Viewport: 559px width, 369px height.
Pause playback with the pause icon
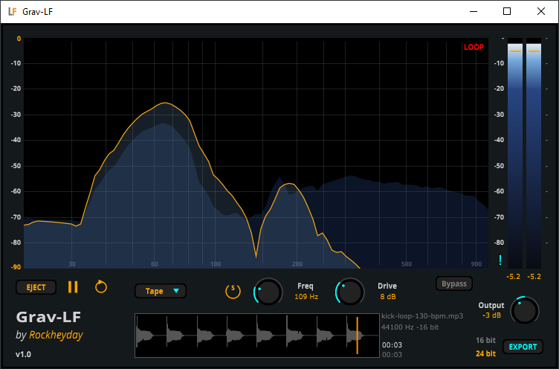pyautogui.click(x=73, y=287)
